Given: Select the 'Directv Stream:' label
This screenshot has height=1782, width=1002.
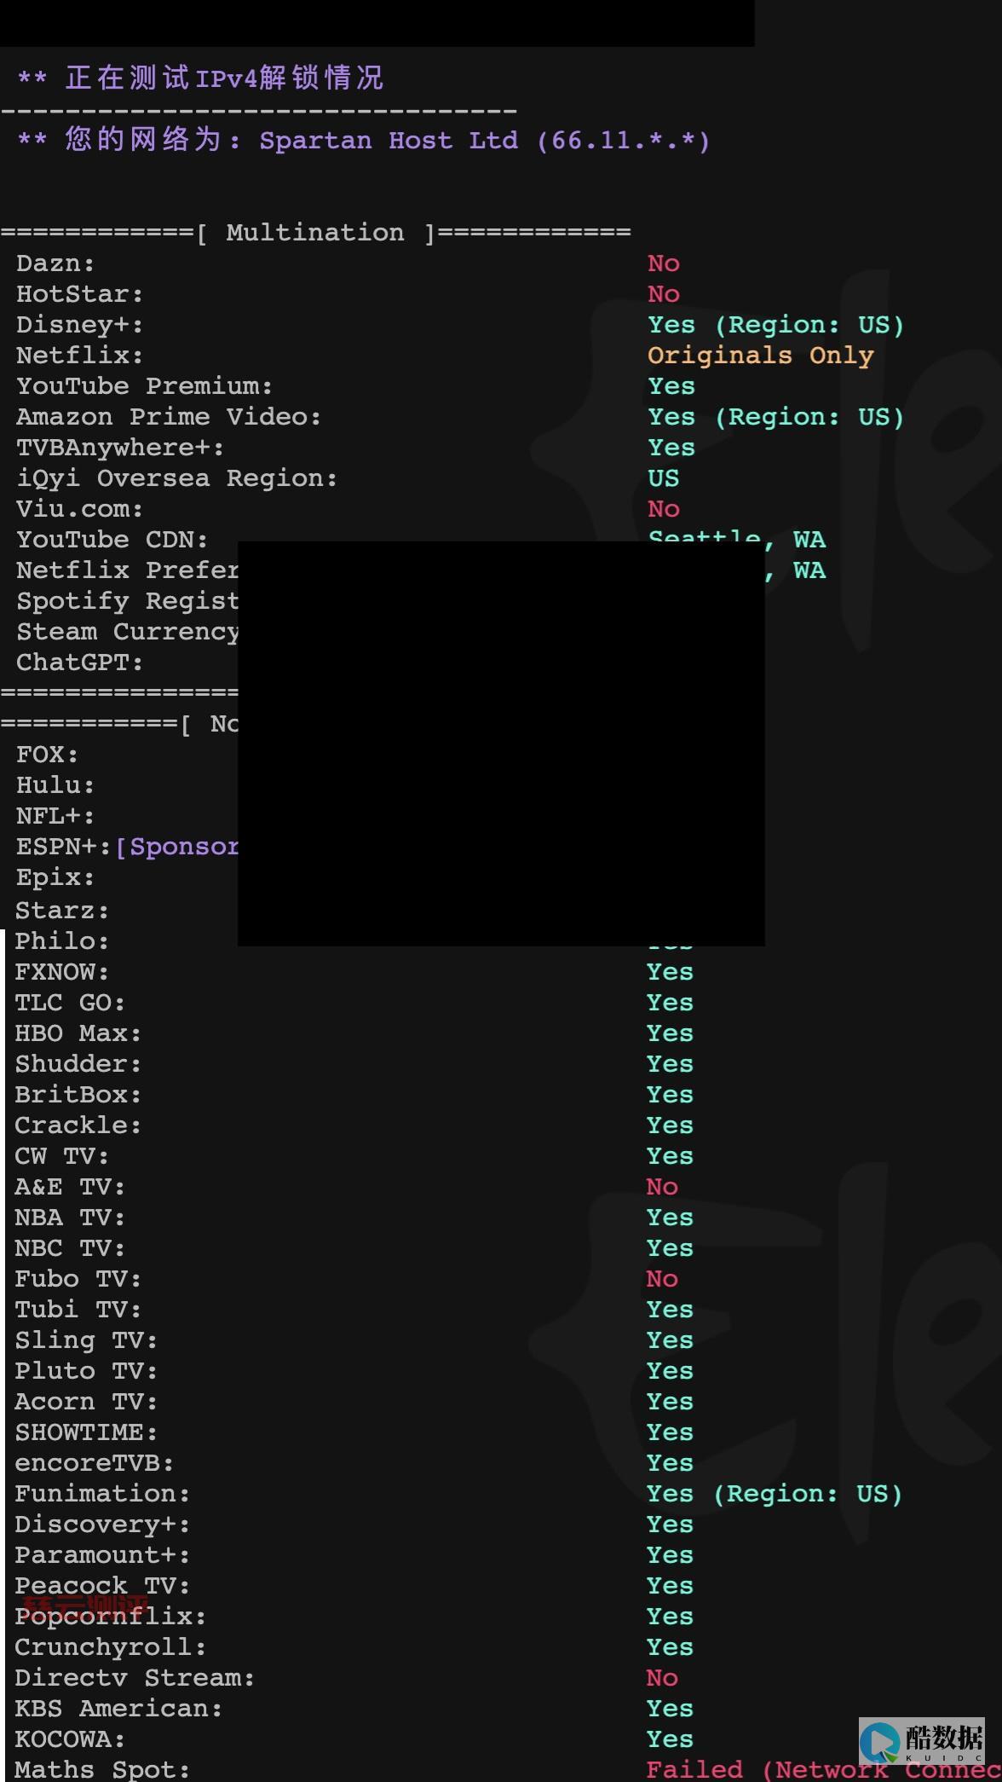Looking at the screenshot, I should point(135,1678).
